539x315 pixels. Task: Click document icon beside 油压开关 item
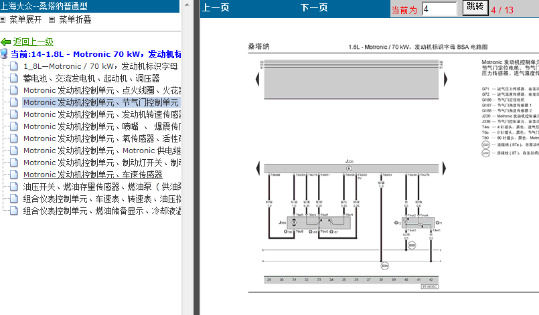[x=14, y=186]
